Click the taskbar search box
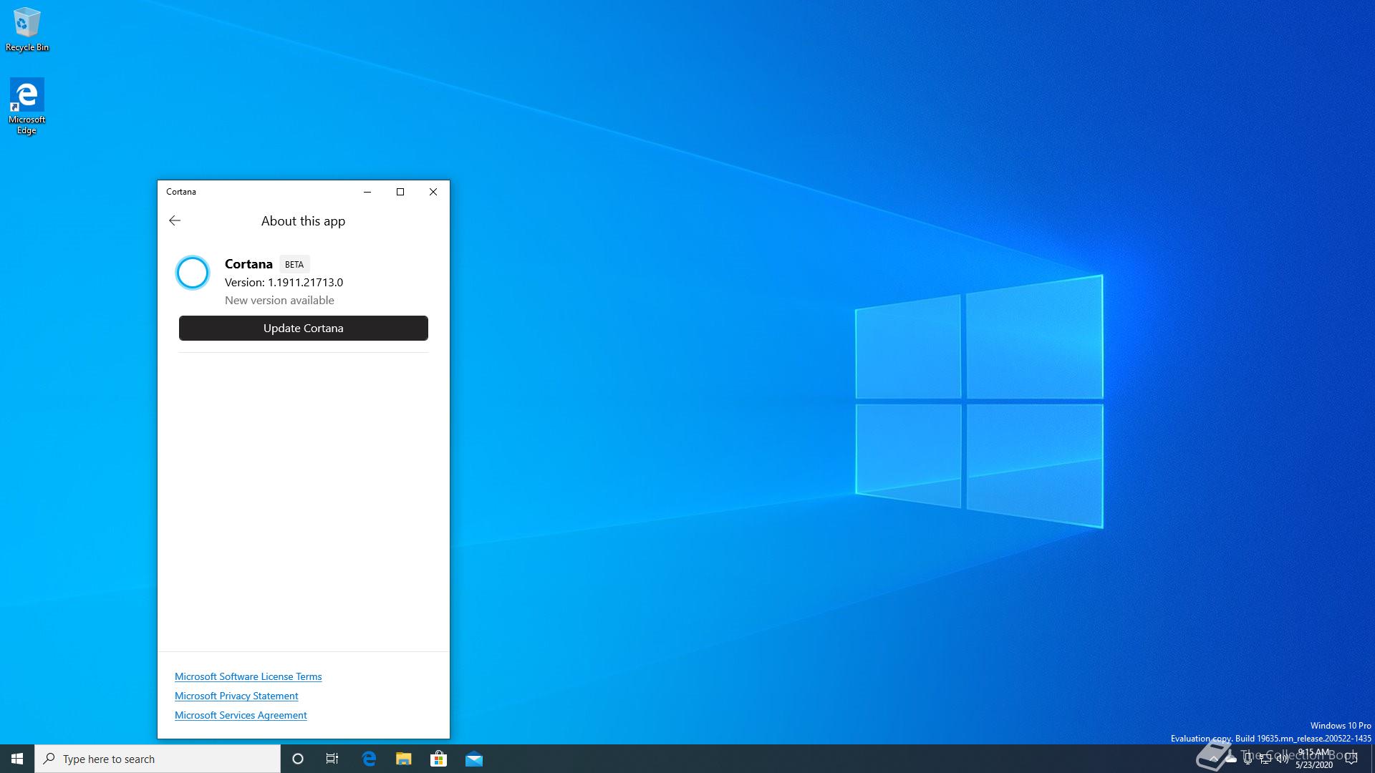Image resolution: width=1375 pixels, height=773 pixels. [158, 759]
